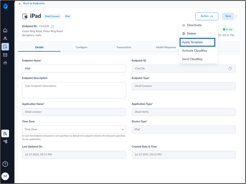Click the back arrow icon
The height and width of the screenshot is (184, 246).
[20, 4]
